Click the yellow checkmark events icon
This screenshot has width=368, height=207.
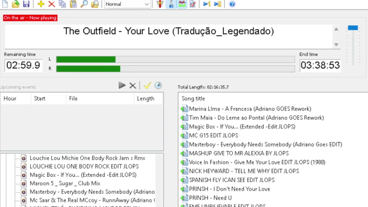point(147,85)
